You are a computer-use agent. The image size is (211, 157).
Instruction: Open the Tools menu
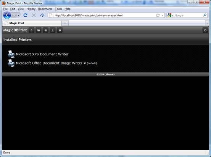(58, 9)
